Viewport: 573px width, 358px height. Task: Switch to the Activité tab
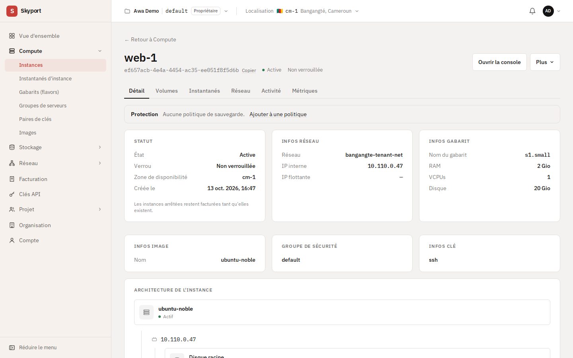[271, 91]
